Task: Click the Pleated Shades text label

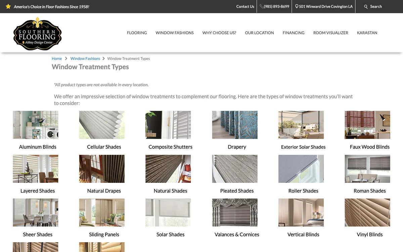Action: coord(237,191)
